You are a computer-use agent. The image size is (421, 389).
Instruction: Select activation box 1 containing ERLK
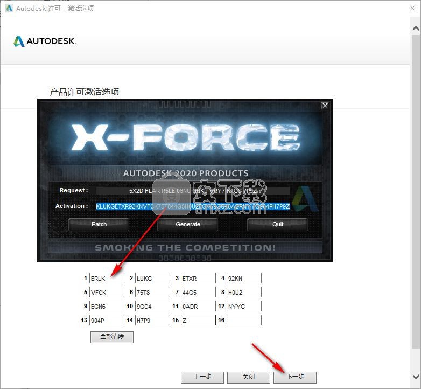[x=107, y=278]
